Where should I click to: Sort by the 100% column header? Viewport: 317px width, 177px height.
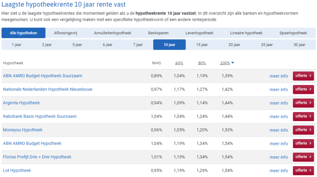point(225,63)
